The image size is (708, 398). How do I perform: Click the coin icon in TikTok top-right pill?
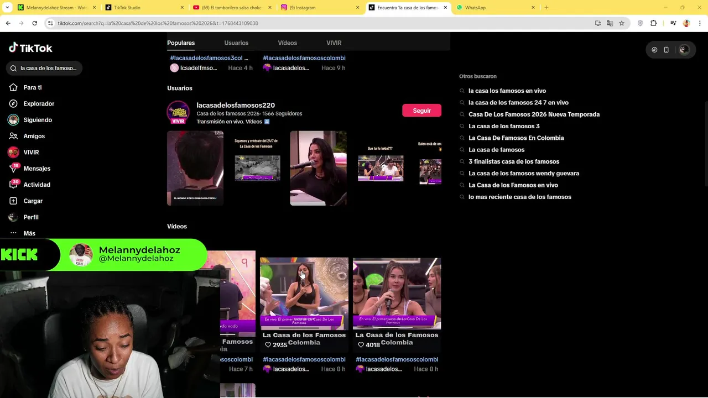[654, 50]
